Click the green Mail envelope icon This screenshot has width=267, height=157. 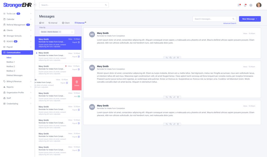click(79, 96)
